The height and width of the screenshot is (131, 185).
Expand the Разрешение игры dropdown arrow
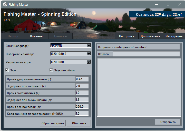click(89, 62)
